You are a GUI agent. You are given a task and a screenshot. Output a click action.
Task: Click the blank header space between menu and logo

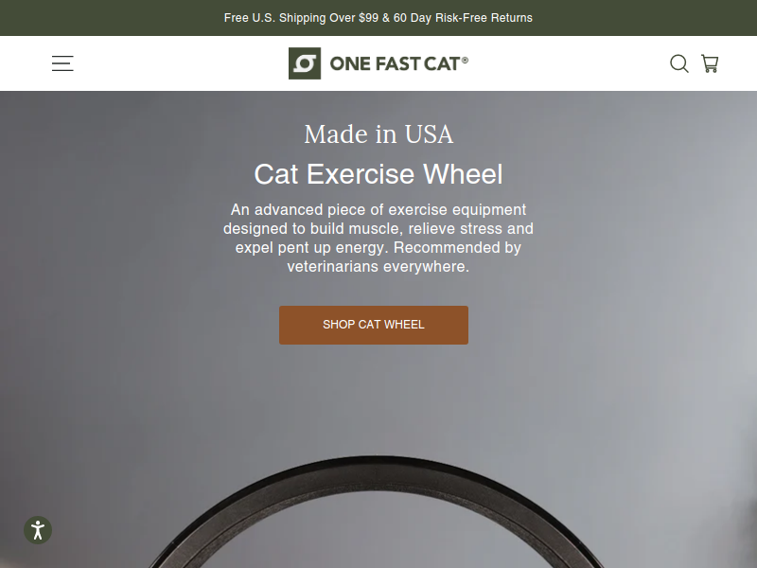point(181,63)
